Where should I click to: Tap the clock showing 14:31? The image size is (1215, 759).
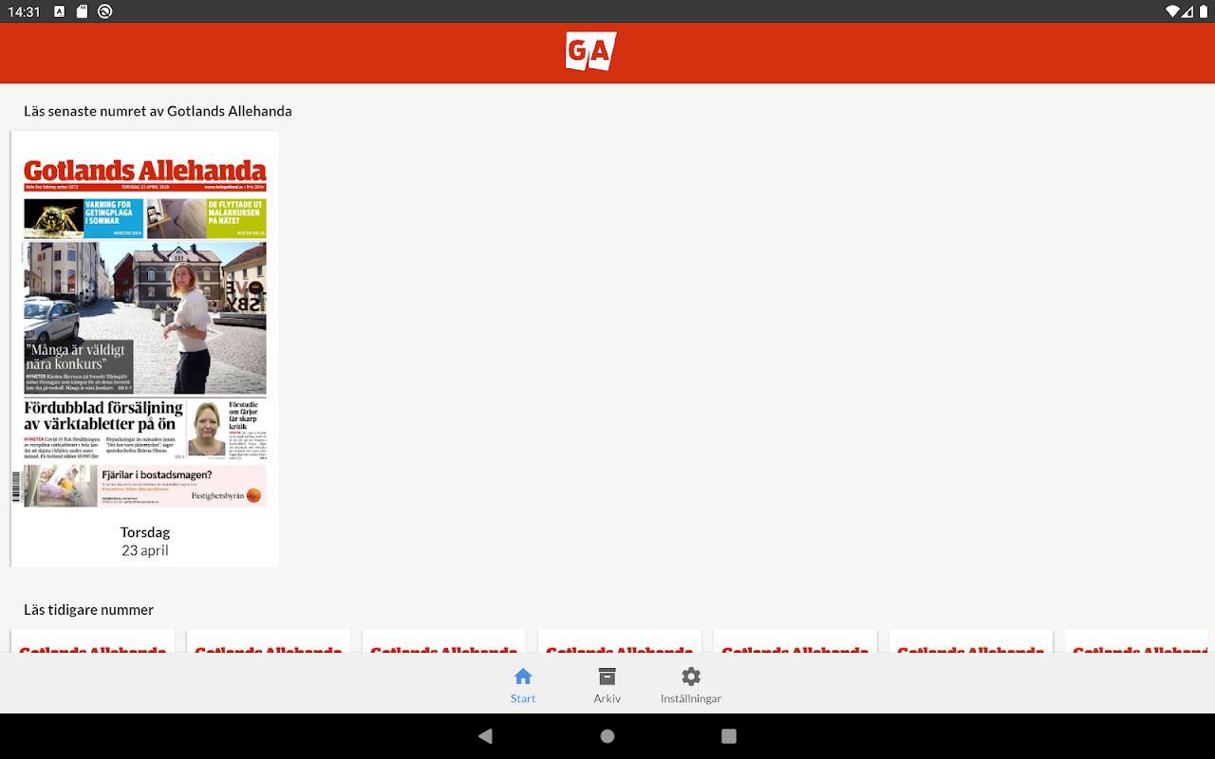coord(26,11)
